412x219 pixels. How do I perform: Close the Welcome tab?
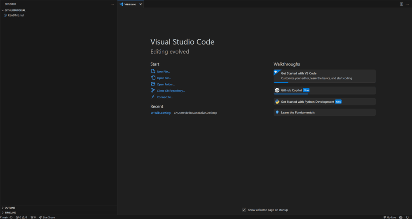point(140,4)
